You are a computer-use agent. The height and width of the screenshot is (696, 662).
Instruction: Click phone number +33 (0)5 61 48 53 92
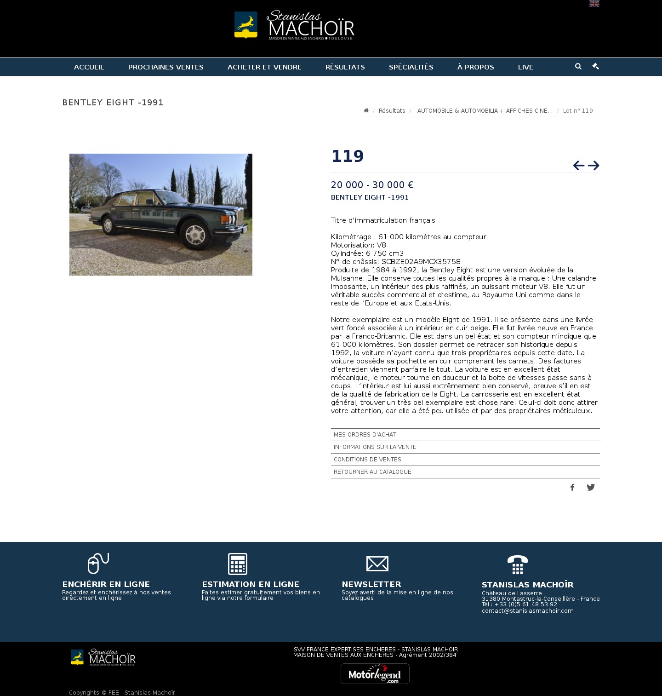[525, 604]
